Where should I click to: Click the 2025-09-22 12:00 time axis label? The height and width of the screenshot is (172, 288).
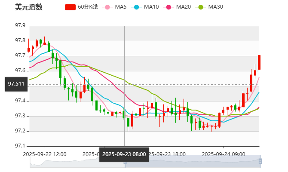click(45, 154)
